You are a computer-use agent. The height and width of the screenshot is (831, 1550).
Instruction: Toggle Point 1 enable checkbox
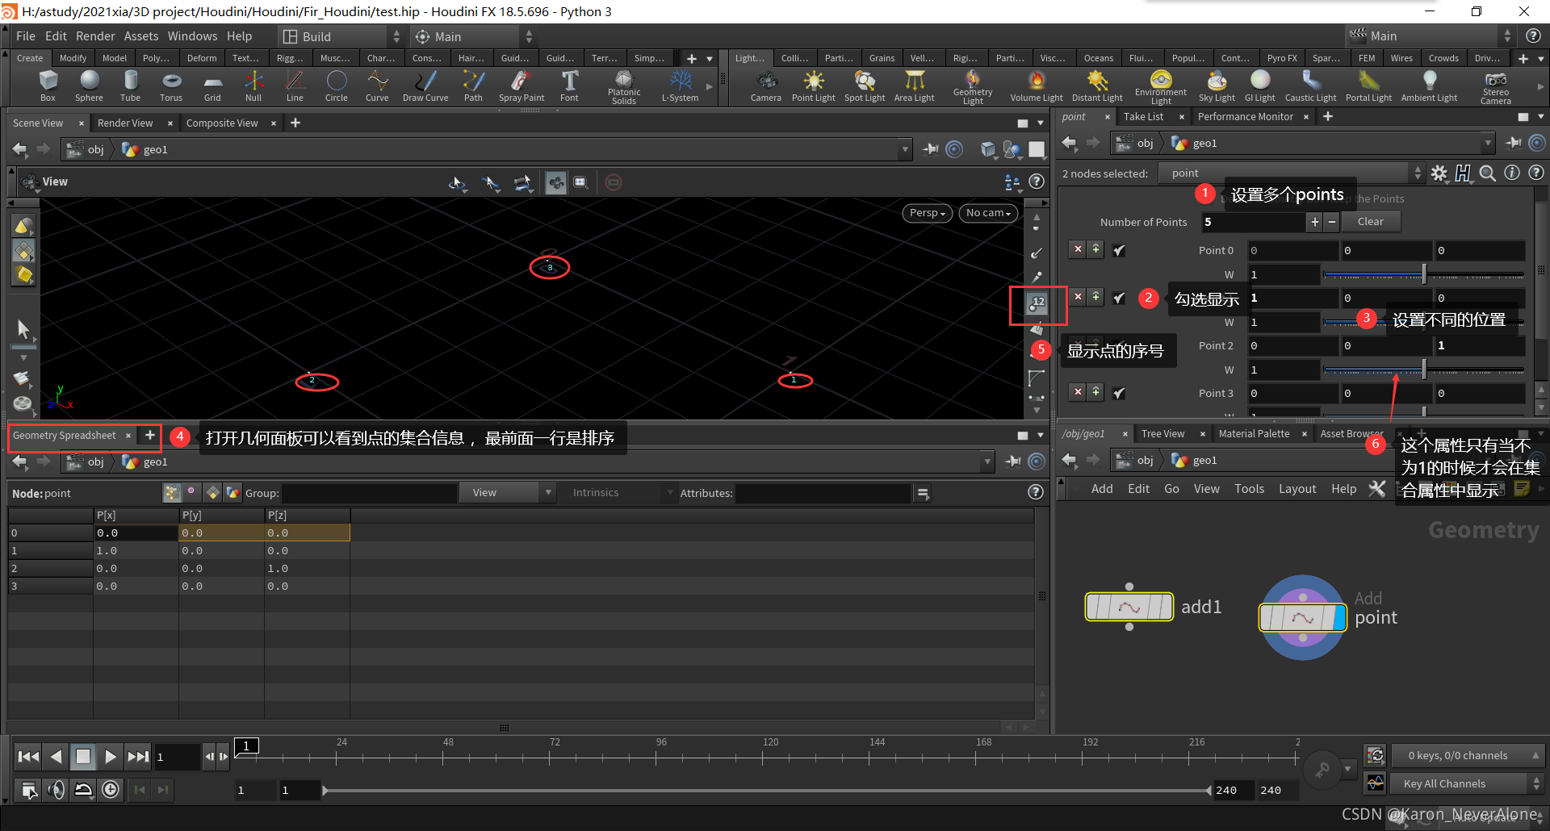click(x=1119, y=298)
